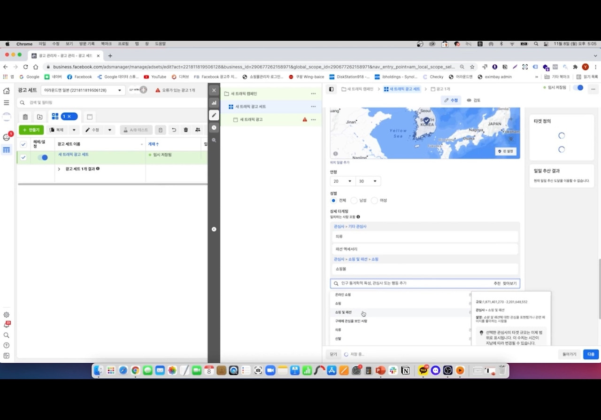Open options dots for 새 트래픽 캠페인

click(x=313, y=94)
